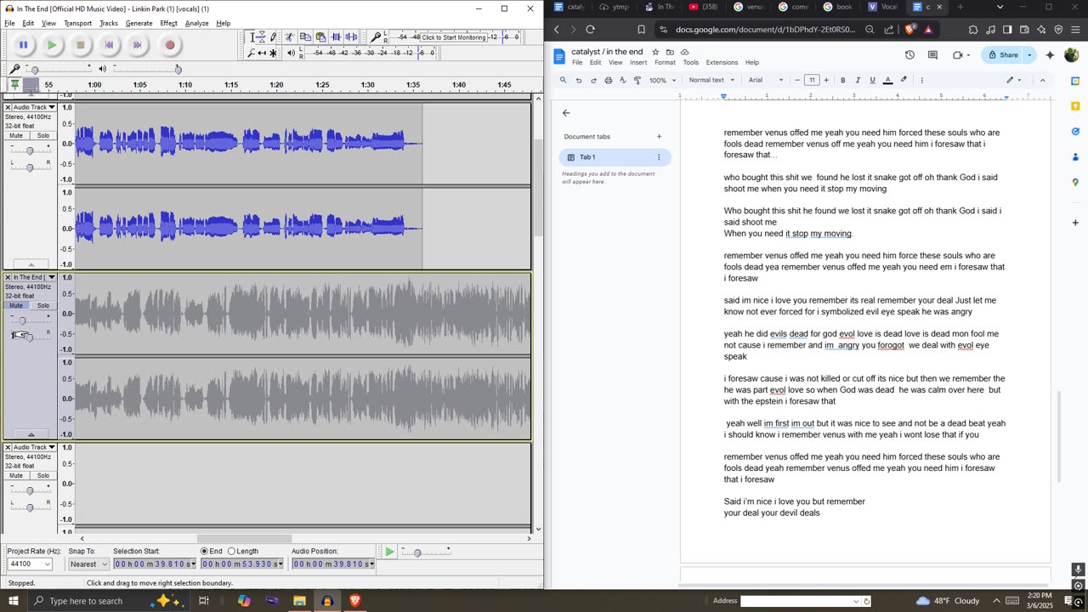Click the spelling and grammar check icon

pyautogui.click(x=622, y=81)
